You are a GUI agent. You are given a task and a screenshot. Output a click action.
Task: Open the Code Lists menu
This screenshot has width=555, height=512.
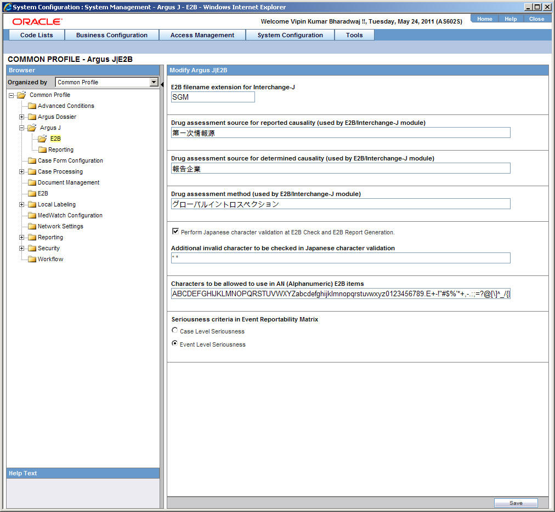coord(36,35)
